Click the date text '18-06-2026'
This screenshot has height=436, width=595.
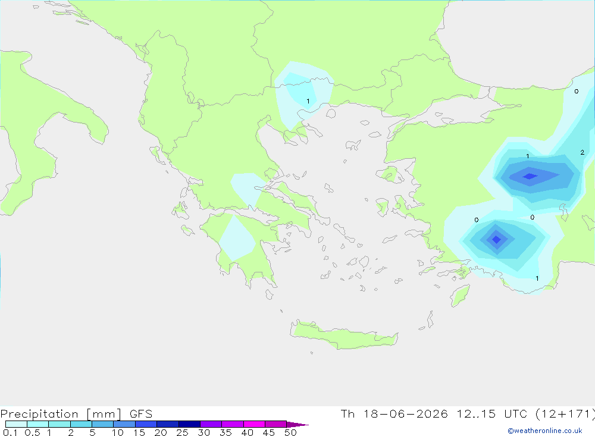tap(405, 414)
